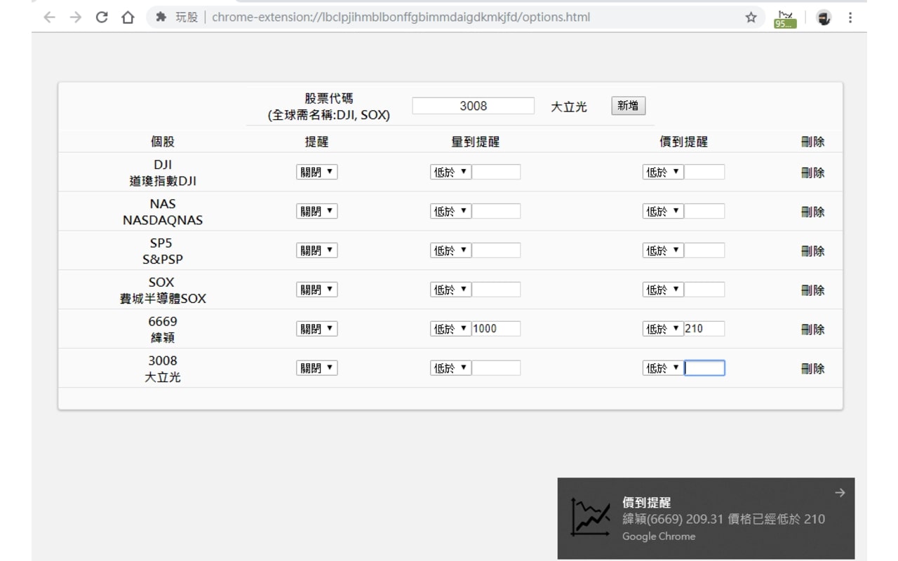This screenshot has height=561, width=898.
Task: Open the 提醒 dropdown for DJI
Action: (316, 173)
